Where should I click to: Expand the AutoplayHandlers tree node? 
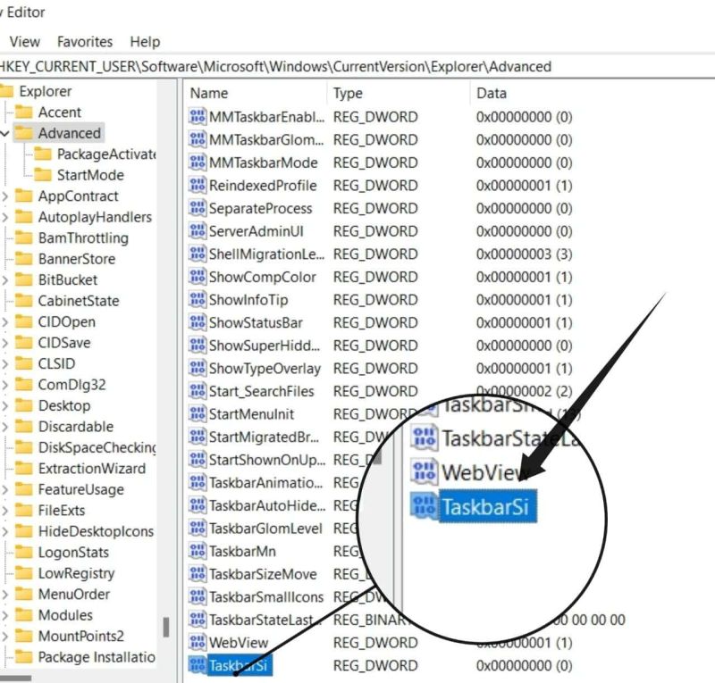(5, 217)
